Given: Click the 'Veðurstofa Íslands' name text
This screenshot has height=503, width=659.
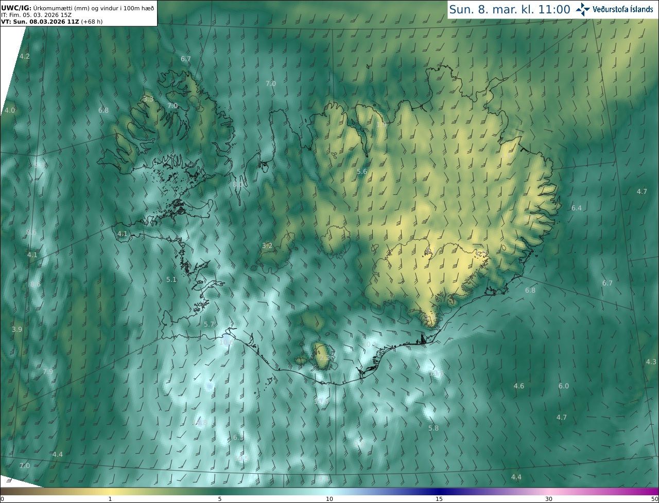Looking at the screenshot, I should [x=623, y=9].
